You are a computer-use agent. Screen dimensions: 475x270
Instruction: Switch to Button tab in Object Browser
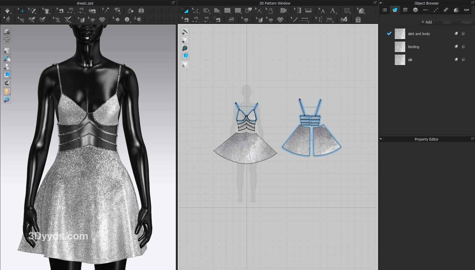[415, 10]
